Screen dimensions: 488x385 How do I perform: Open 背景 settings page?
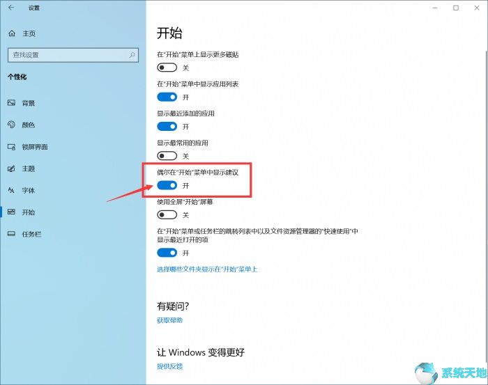pos(29,103)
